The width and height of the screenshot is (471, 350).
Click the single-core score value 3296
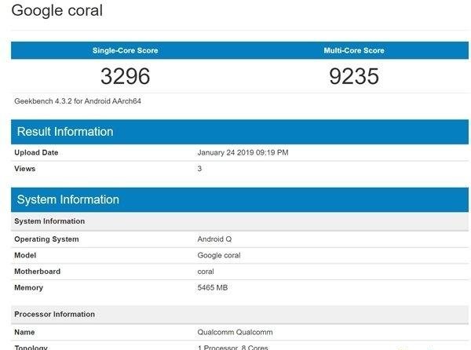point(126,76)
